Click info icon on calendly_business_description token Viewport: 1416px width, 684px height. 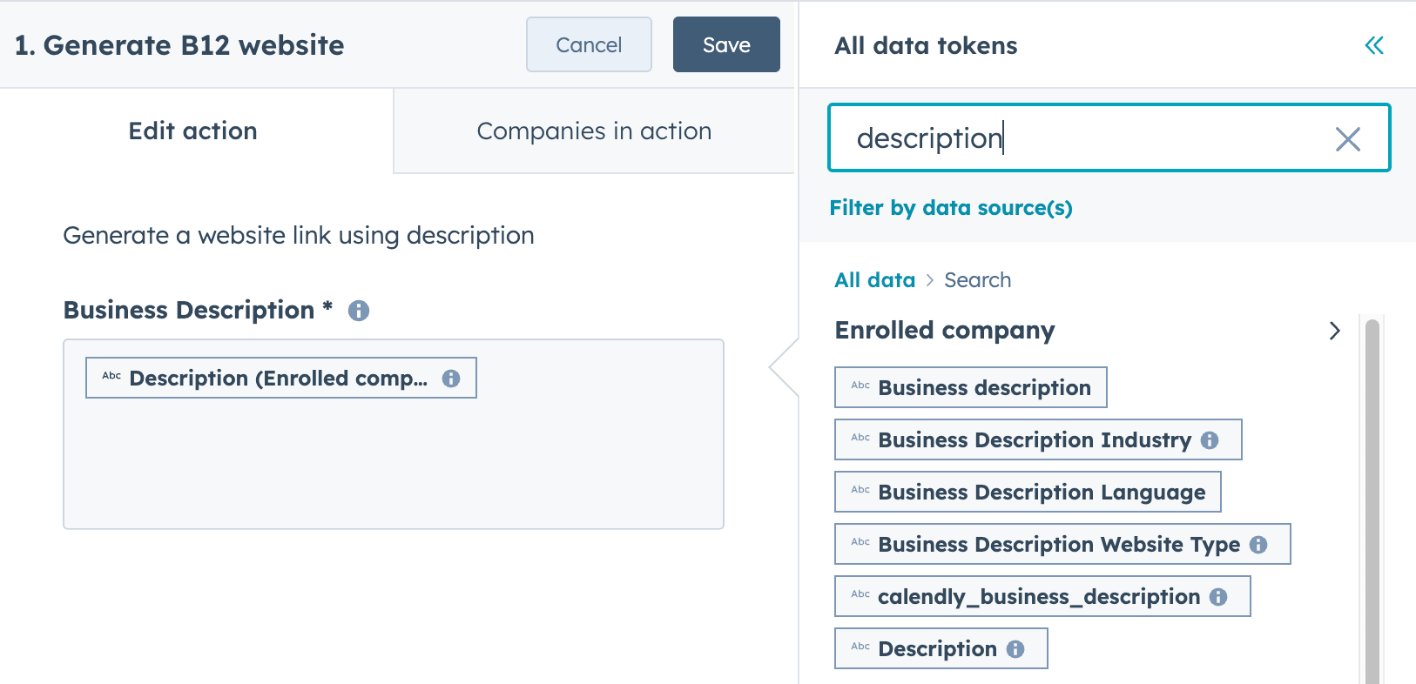tap(1218, 597)
